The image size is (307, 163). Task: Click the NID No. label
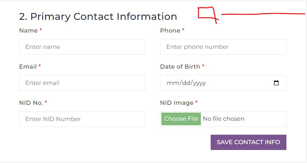click(31, 103)
